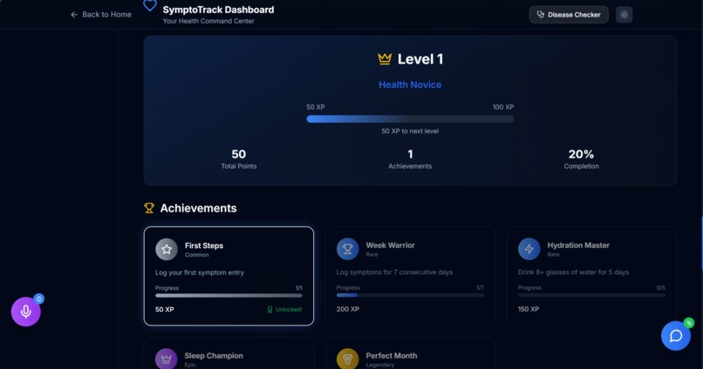The width and height of the screenshot is (703, 369).
Task: Click the 1 Achievements stat
Action: point(410,159)
